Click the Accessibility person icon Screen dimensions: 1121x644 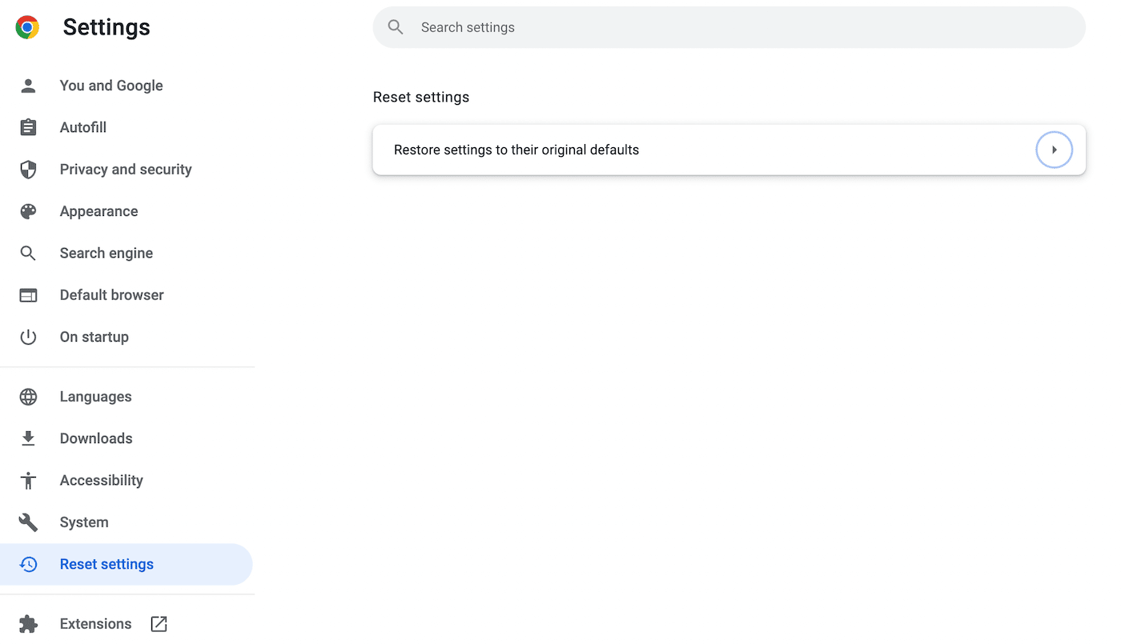point(28,480)
